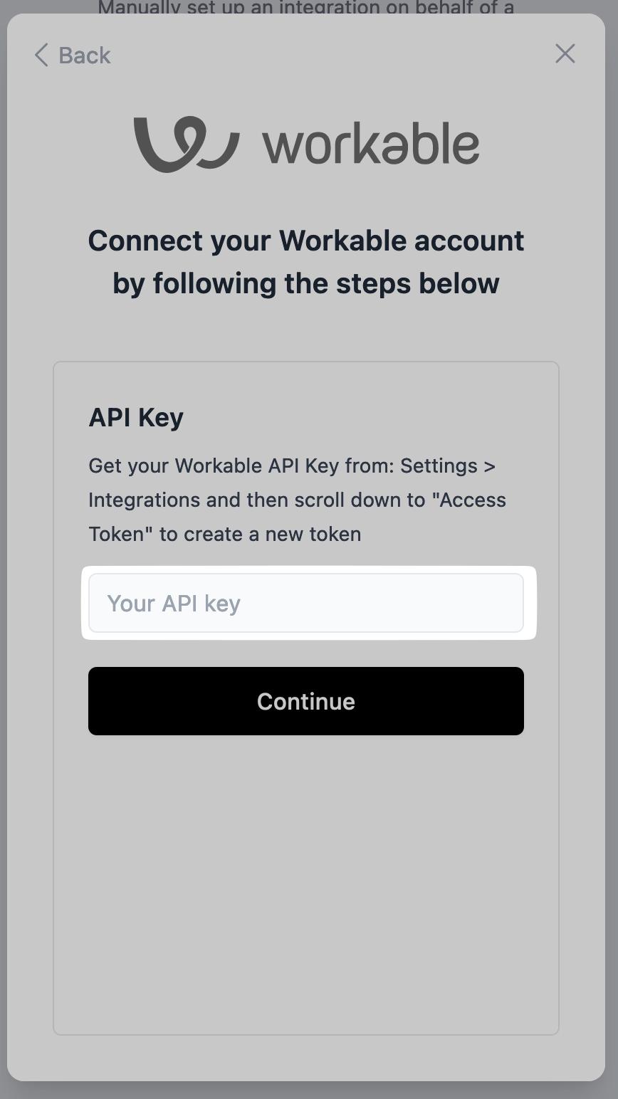
Task: Click the API Key section heading
Action: click(136, 417)
